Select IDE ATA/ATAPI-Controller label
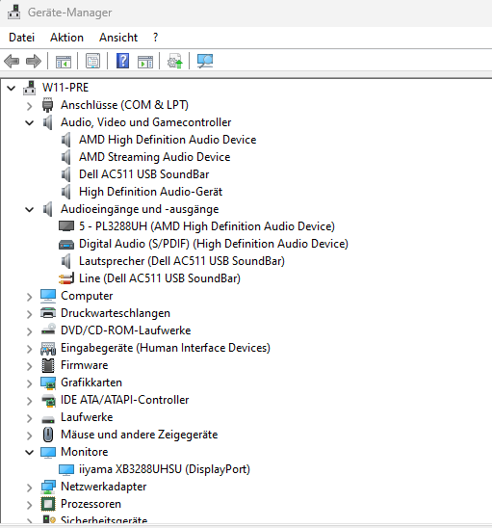This screenshot has height=528, width=492. point(124,400)
